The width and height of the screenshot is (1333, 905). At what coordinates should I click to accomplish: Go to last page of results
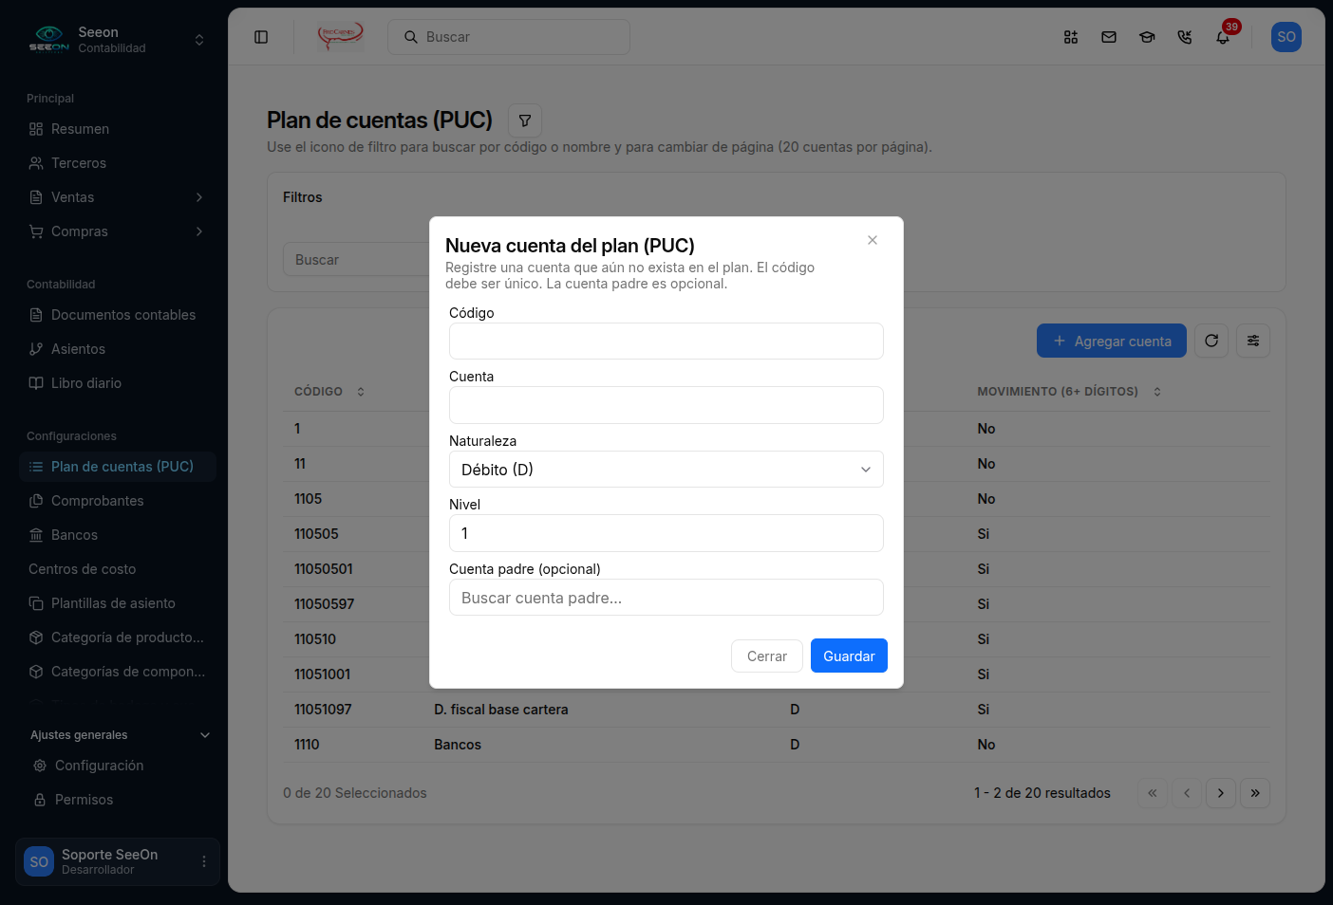(x=1255, y=793)
